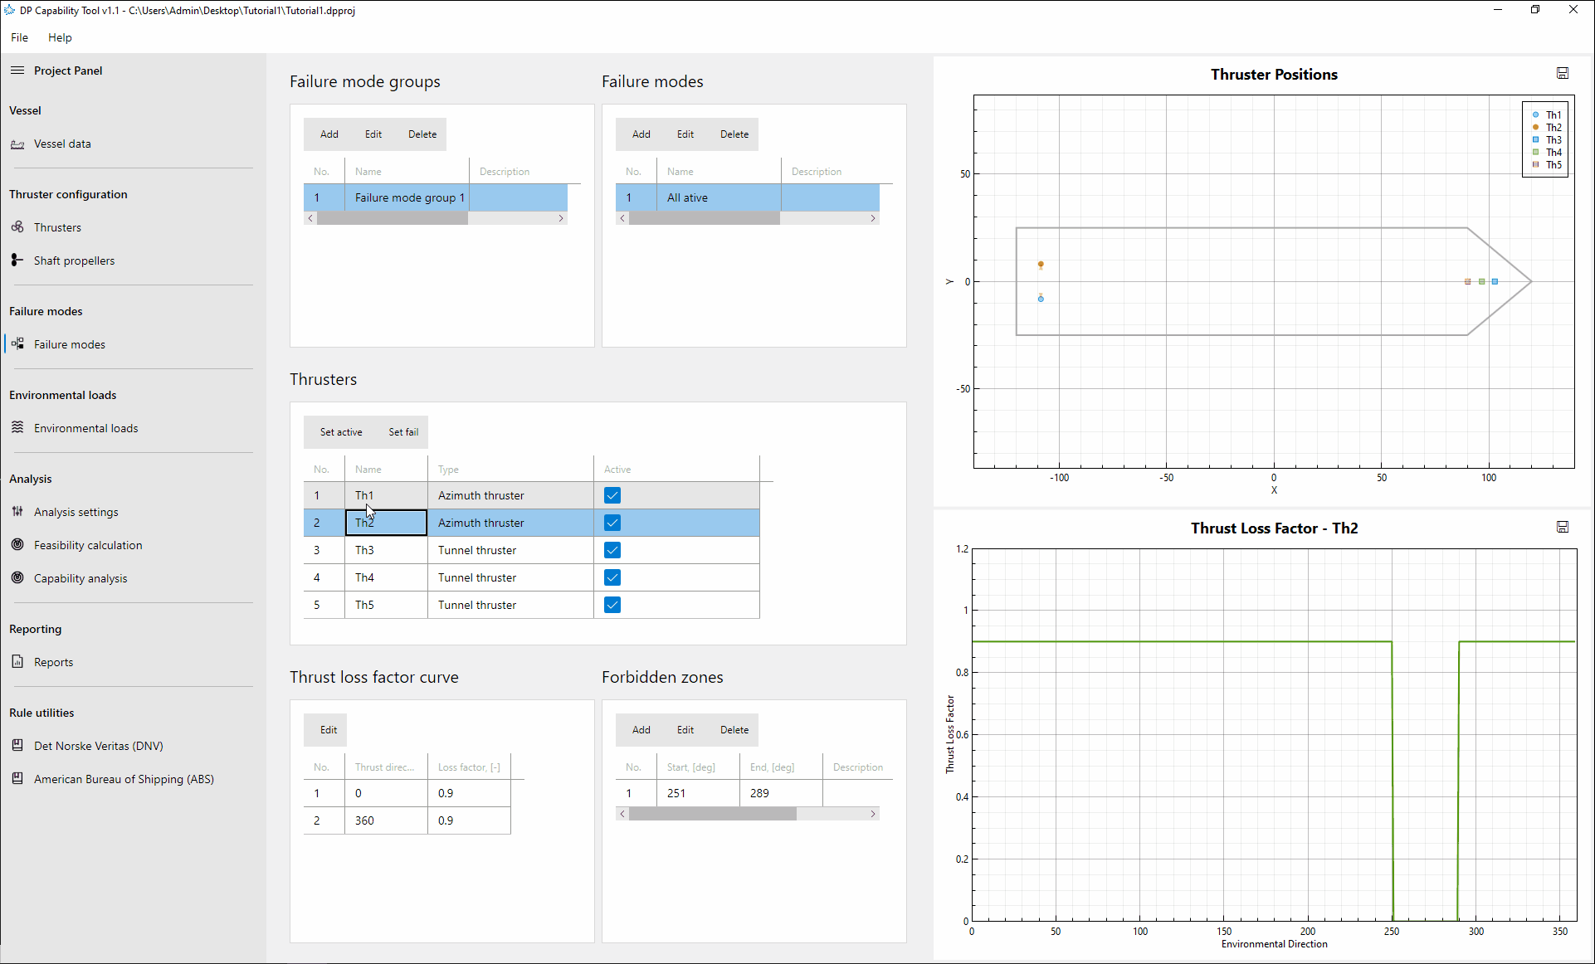Uncheck Active checkbox for Th3
The height and width of the screenshot is (964, 1595).
(x=612, y=550)
